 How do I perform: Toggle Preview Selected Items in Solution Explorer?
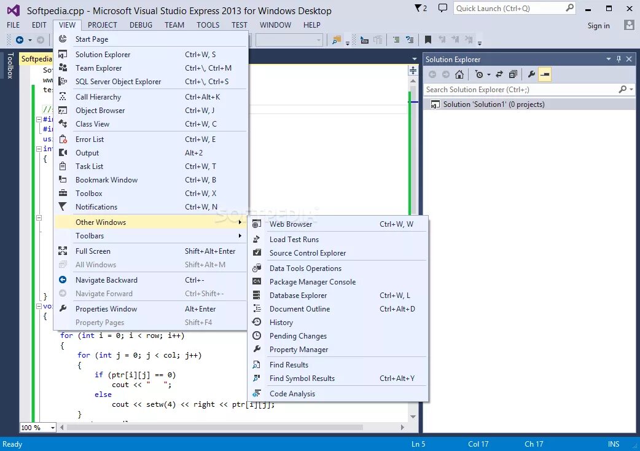[545, 74]
